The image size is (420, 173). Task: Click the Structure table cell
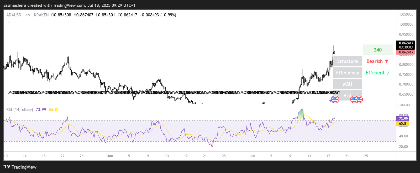pyautogui.click(x=348, y=61)
